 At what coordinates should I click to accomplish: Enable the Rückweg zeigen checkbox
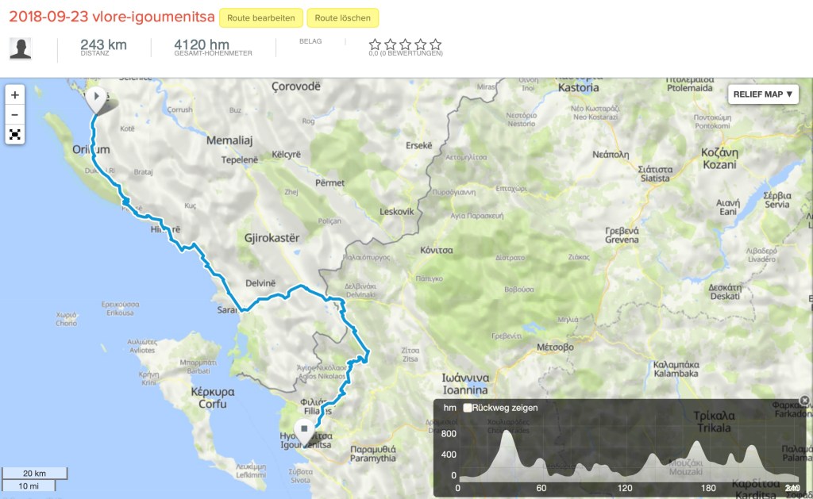pos(468,408)
